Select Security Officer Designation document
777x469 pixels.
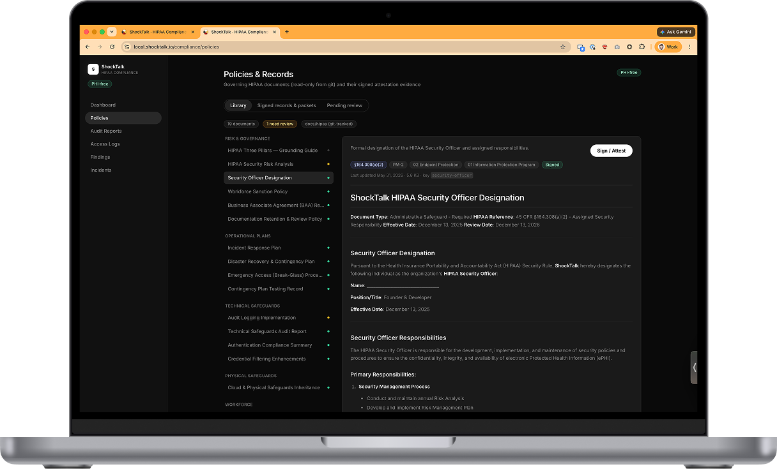click(x=279, y=178)
